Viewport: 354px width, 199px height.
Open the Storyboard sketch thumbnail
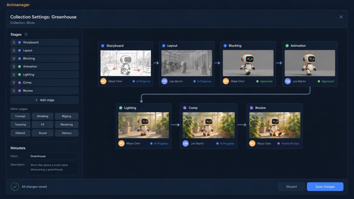(x=126, y=63)
